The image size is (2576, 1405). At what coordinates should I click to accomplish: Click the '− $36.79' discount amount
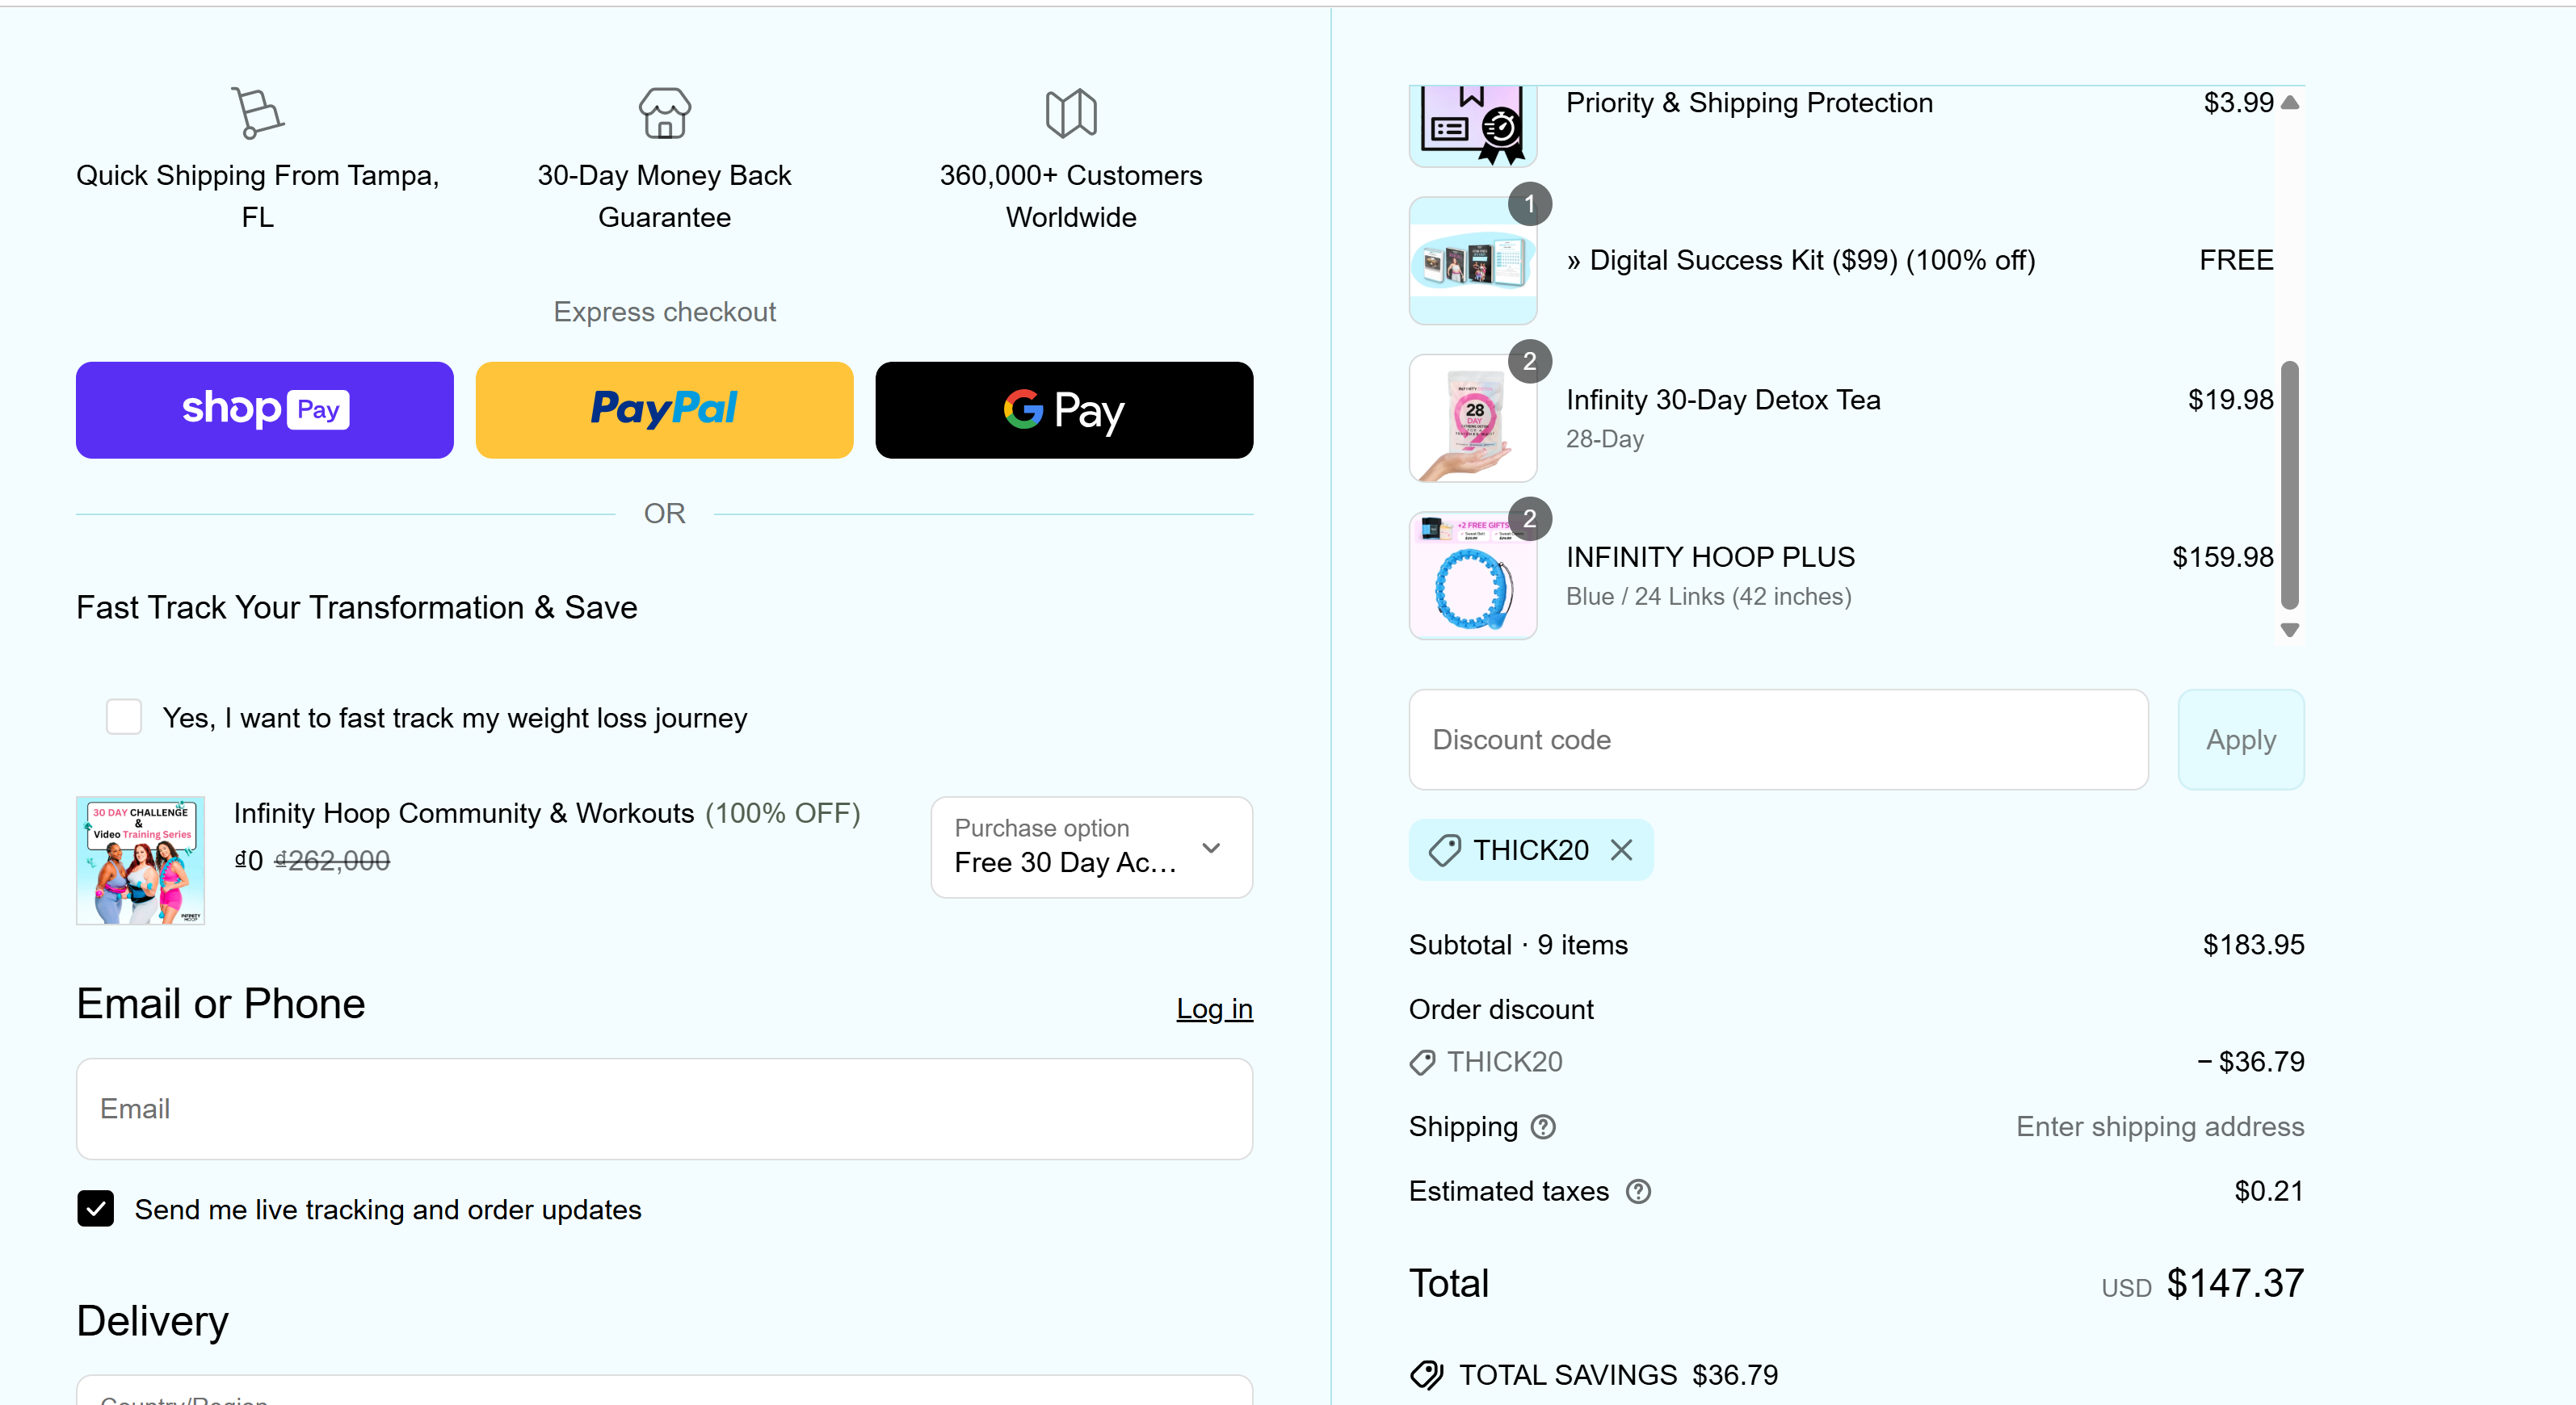2250,1061
